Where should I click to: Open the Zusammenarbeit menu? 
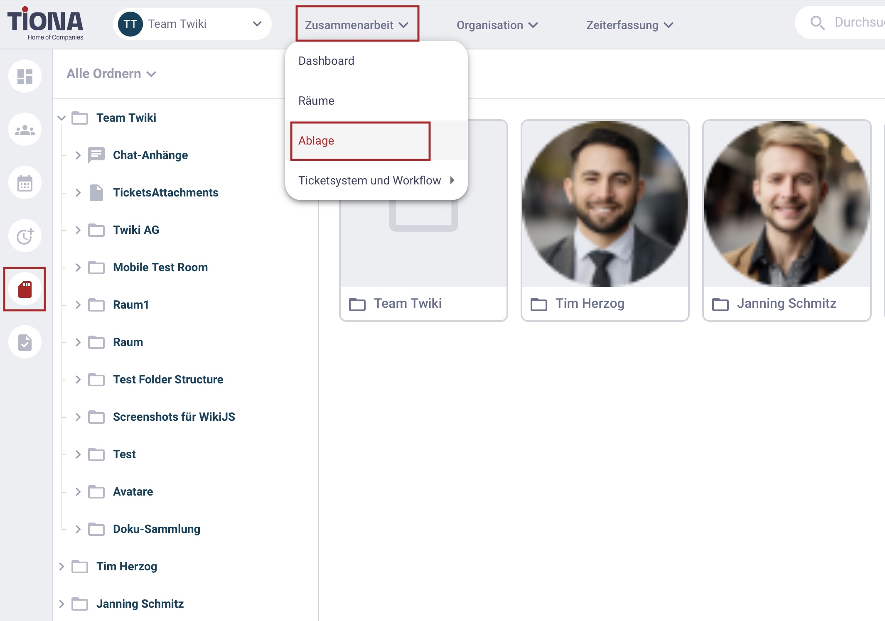[357, 25]
